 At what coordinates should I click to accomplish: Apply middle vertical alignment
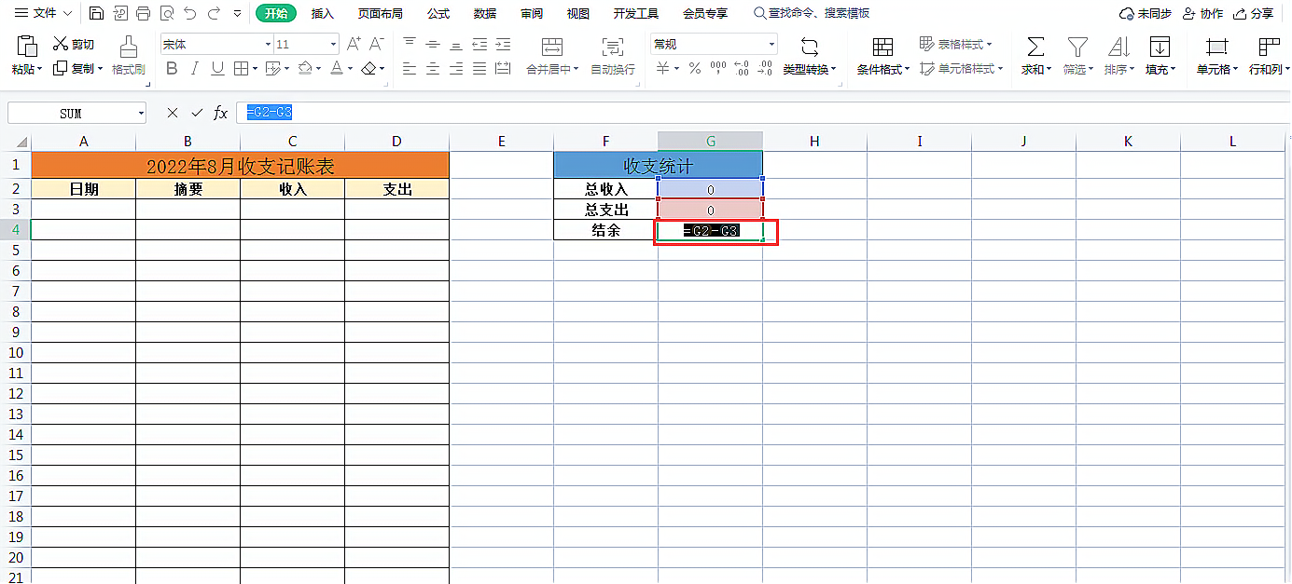click(433, 44)
